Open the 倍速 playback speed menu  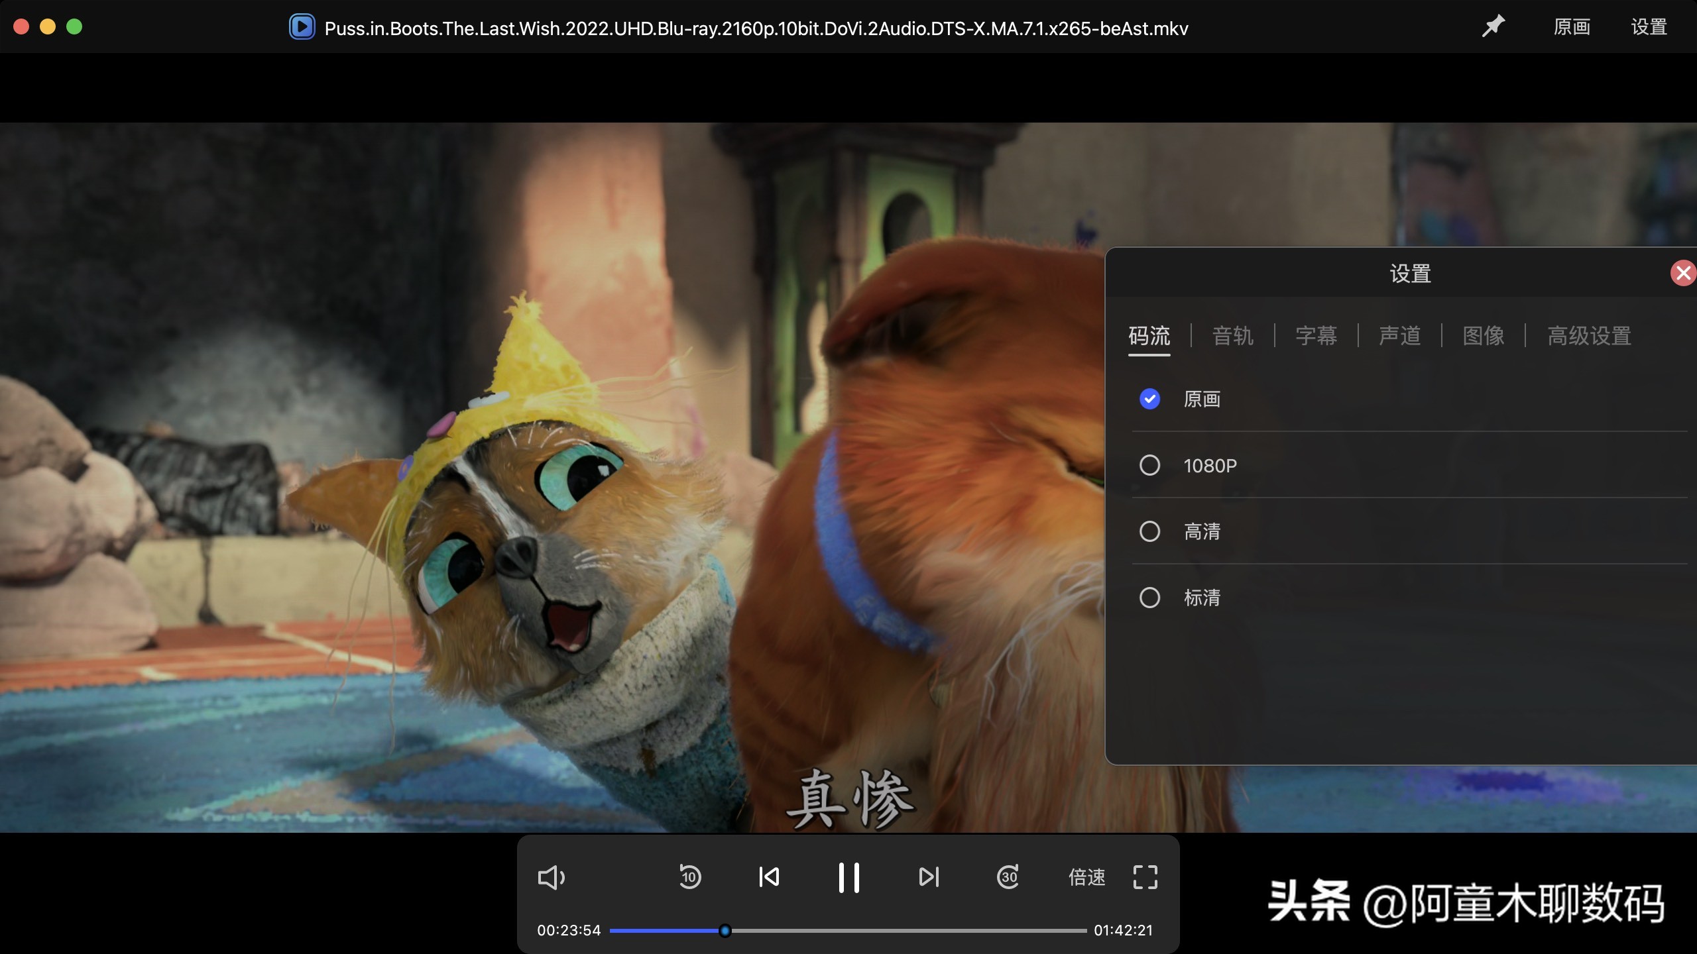tap(1086, 877)
